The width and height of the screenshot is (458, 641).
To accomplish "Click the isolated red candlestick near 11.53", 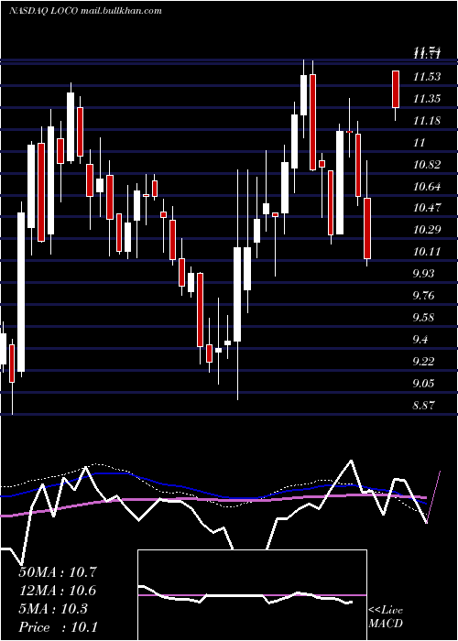I will pyautogui.click(x=396, y=90).
